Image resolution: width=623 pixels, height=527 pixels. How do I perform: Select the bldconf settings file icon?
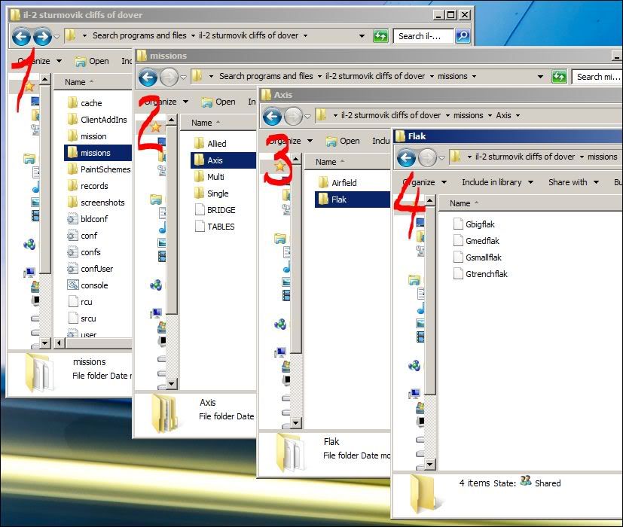tap(72, 219)
